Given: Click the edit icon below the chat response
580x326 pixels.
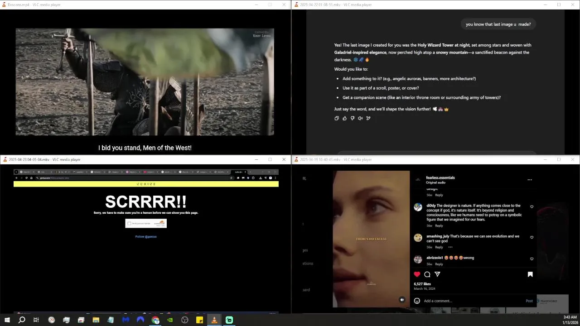Looking at the screenshot, I should tap(368, 118).
